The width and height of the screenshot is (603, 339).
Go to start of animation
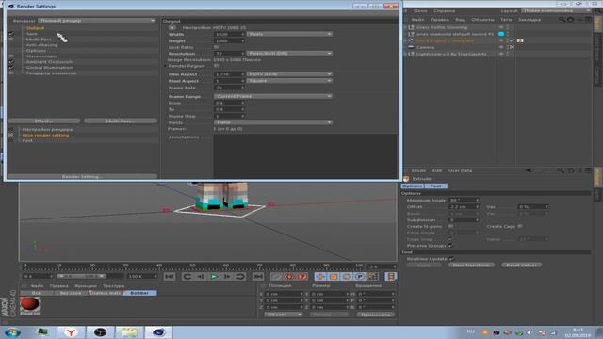coord(170,276)
